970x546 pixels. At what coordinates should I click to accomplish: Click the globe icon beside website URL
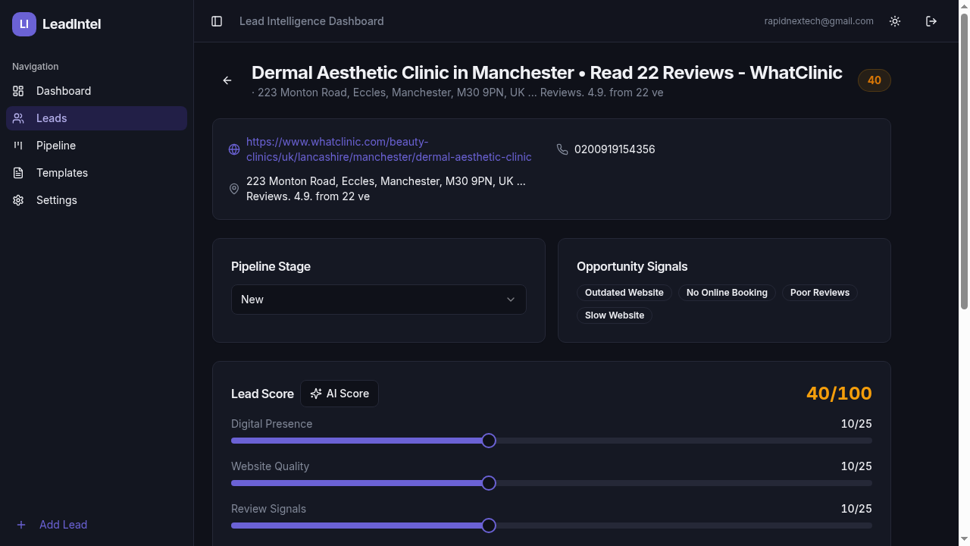tap(234, 149)
